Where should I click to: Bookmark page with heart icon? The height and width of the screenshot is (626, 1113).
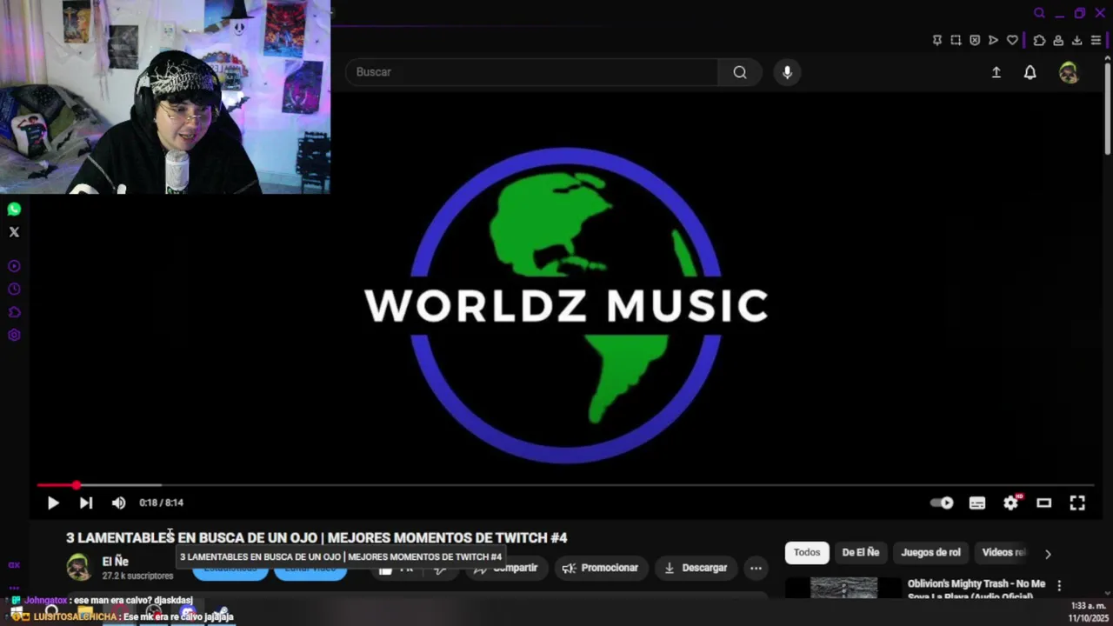coord(1012,40)
